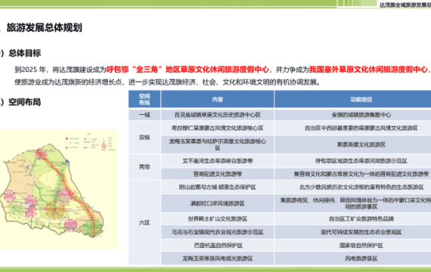This screenshot has height=272, width=431.
Task: Click the 功能定位 column header
Action: 352,99
